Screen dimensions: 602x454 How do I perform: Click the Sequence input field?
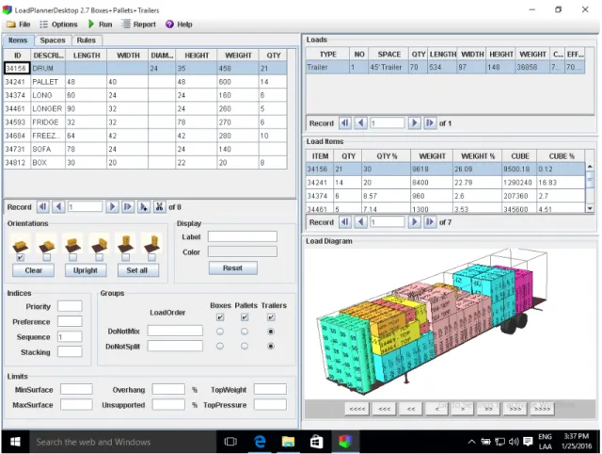click(x=70, y=337)
